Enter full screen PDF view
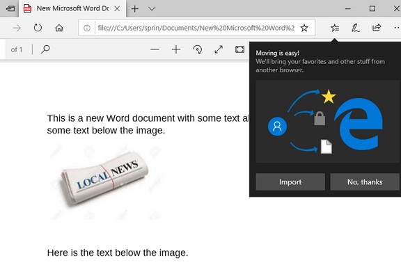401x274 pixels. pos(219,49)
